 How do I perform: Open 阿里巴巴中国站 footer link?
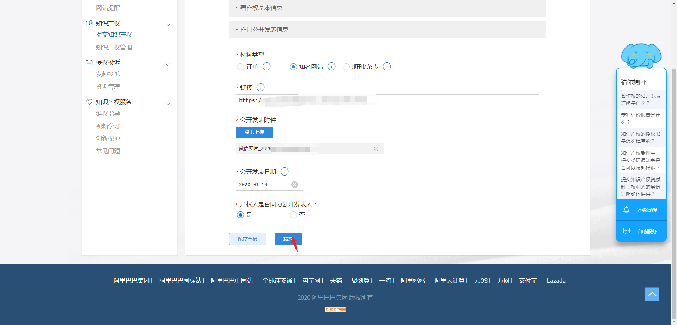232,281
